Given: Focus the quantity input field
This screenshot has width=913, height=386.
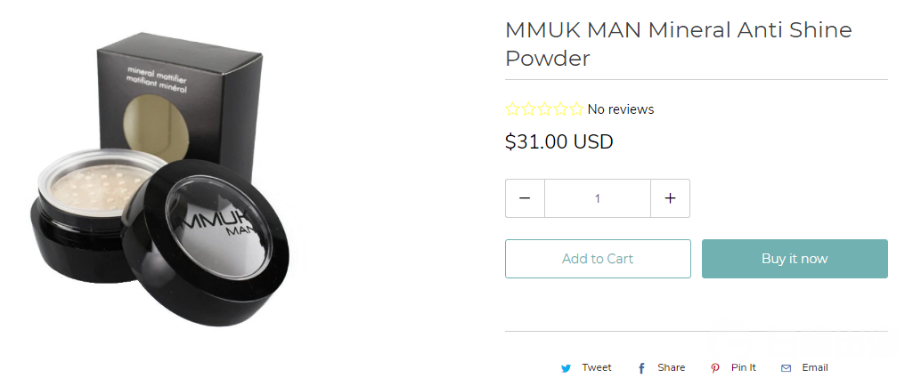Looking at the screenshot, I should coord(598,198).
